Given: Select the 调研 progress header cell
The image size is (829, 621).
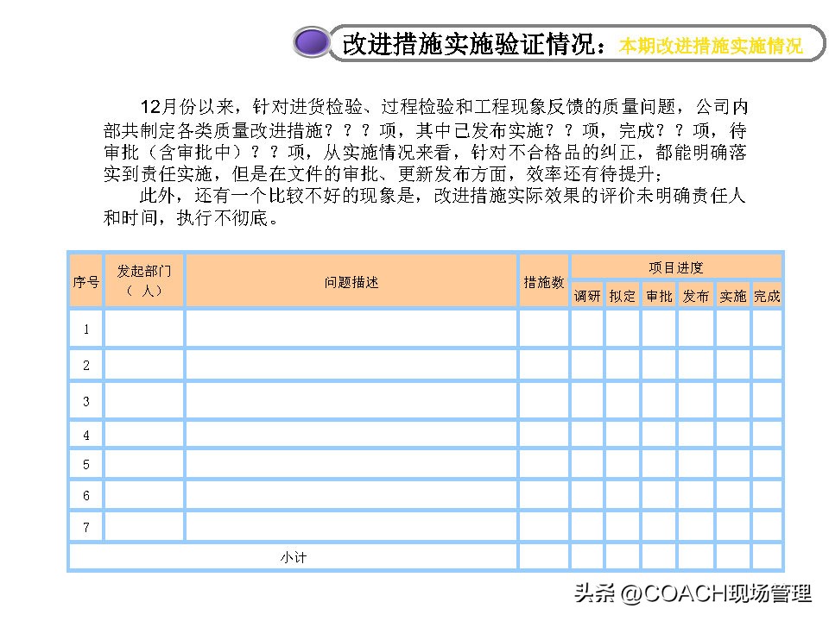Looking at the screenshot, I should point(585,295).
